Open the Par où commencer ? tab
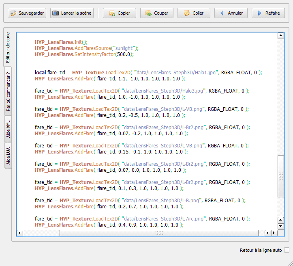The width and height of the screenshot is (293, 266). [8, 91]
